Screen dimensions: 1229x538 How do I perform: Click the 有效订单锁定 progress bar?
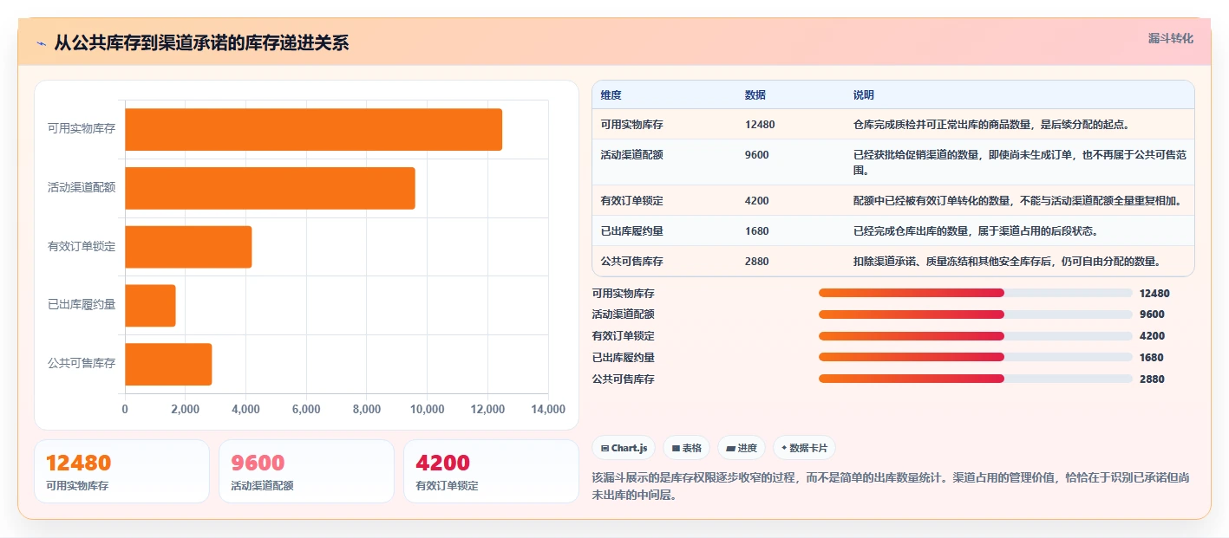tap(975, 336)
